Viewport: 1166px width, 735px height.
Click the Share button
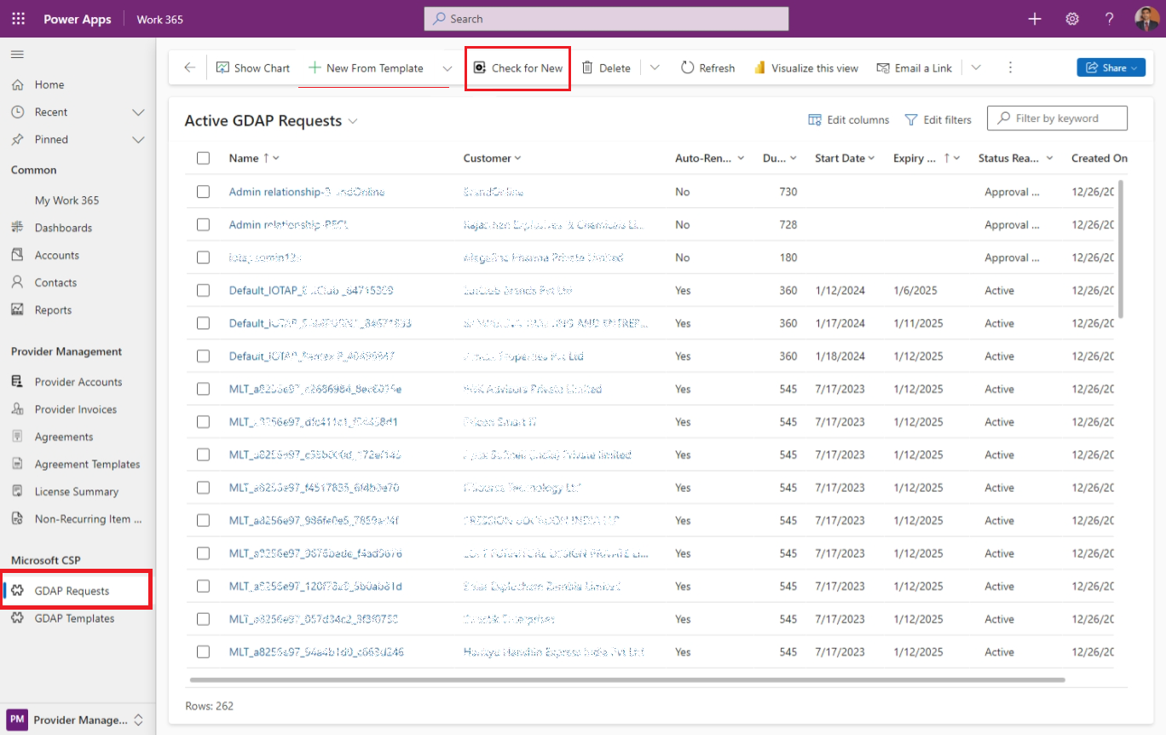click(1111, 68)
